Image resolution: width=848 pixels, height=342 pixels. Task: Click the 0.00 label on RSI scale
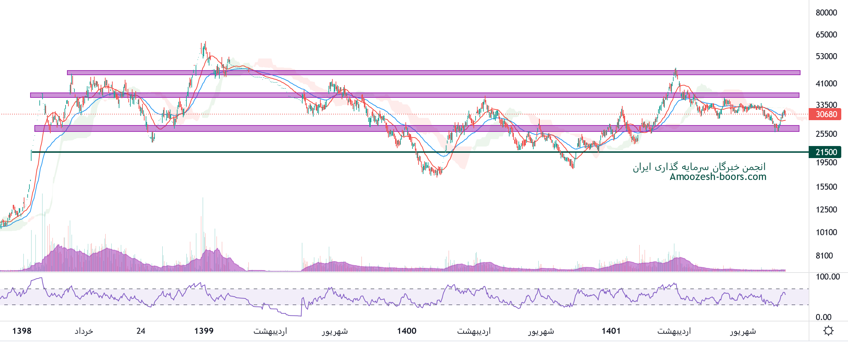pos(823,317)
